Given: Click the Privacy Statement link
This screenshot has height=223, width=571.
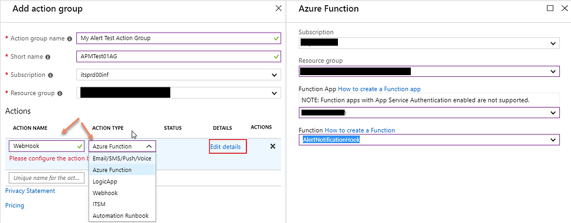Looking at the screenshot, I should [30, 190].
